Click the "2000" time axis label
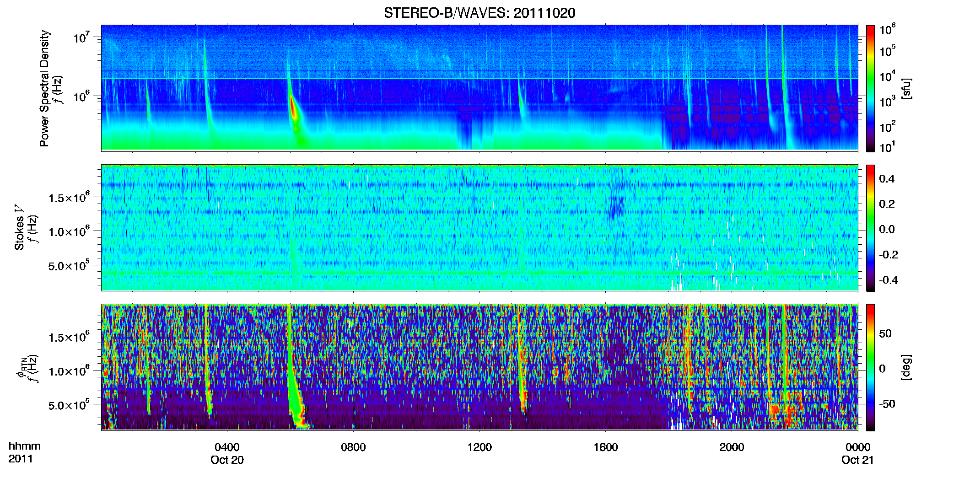 [x=732, y=447]
